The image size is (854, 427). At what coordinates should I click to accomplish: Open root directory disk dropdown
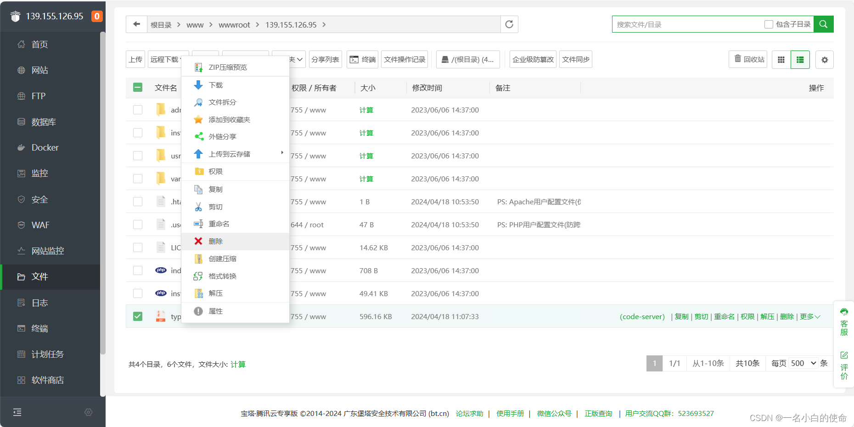(468, 59)
